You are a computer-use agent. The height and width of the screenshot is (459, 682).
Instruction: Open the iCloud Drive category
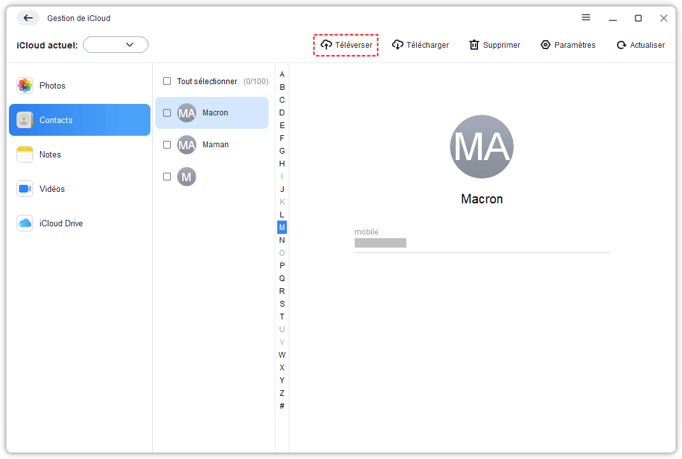tap(80, 223)
